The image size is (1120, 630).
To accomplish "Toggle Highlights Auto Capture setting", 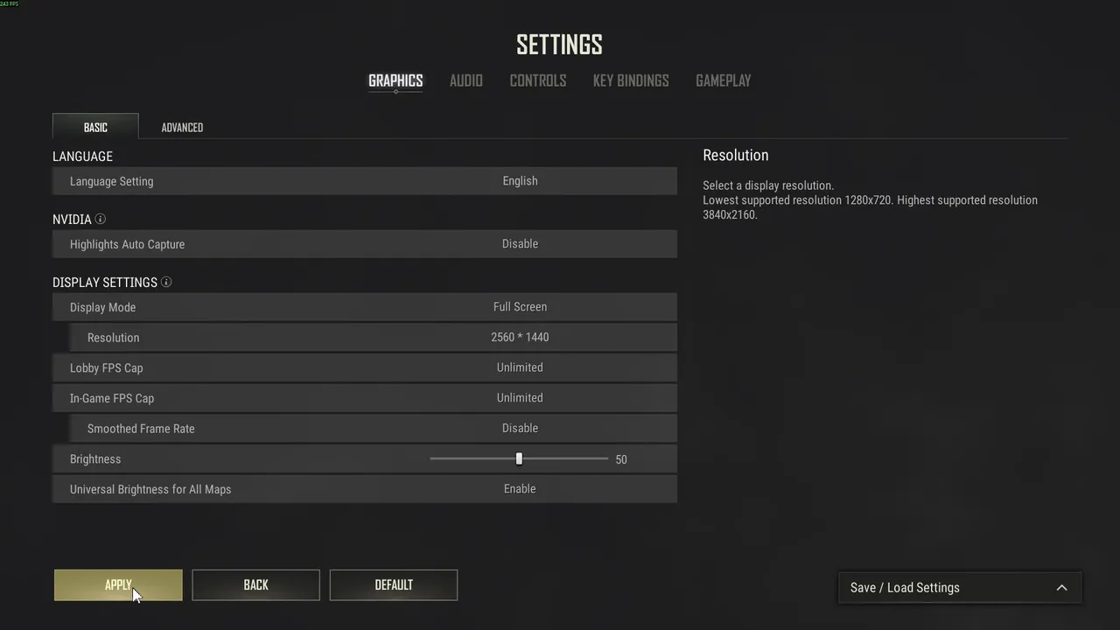I will tap(520, 244).
